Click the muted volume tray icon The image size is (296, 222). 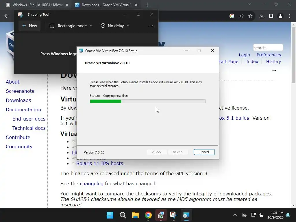tap(261, 215)
